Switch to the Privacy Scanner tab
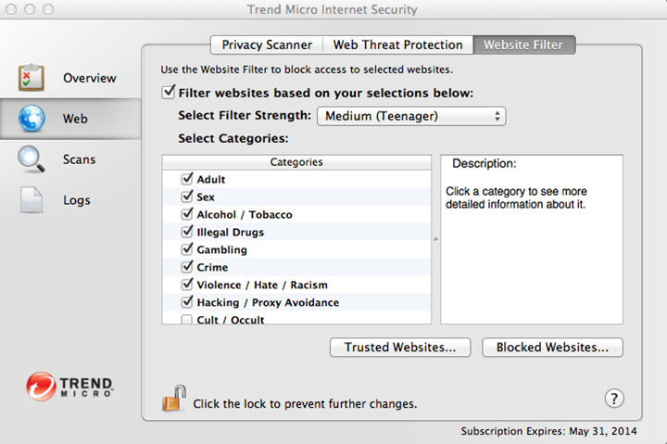The width and height of the screenshot is (667, 444). 267,44
